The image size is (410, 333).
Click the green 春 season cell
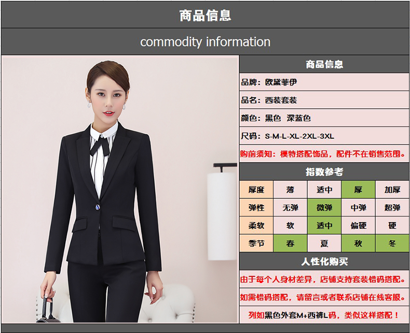point(290,243)
